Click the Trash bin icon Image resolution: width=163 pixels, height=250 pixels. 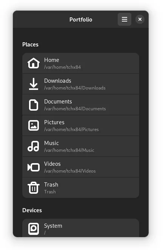[34, 188]
